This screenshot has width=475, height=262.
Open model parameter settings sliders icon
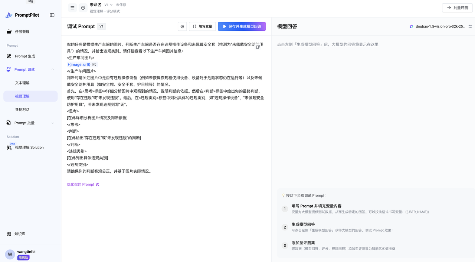coord(470,26)
